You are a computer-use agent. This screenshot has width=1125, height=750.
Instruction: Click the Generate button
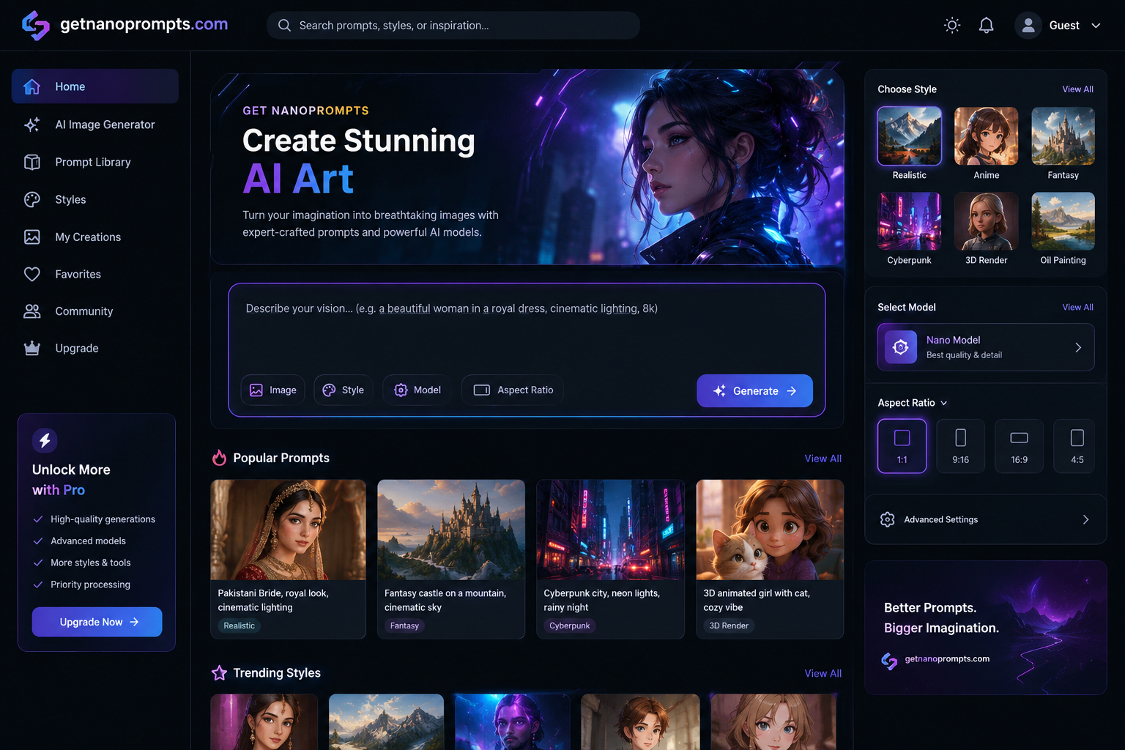[x=754, y=391]
